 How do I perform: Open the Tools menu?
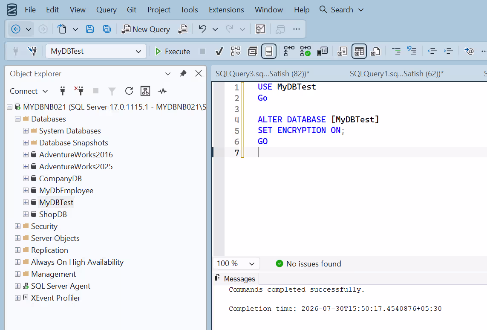pyautogui.click(x=189, y=10)
